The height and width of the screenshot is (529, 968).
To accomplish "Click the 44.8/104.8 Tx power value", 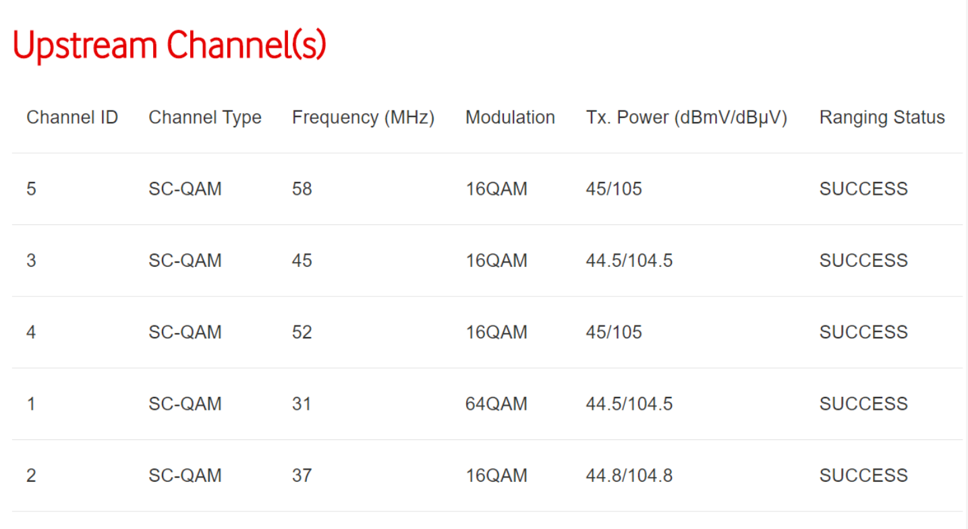I will click(629, 476).
